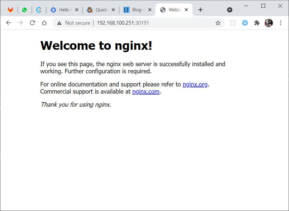Open the tab search dropdown arrow

[230, 10]
